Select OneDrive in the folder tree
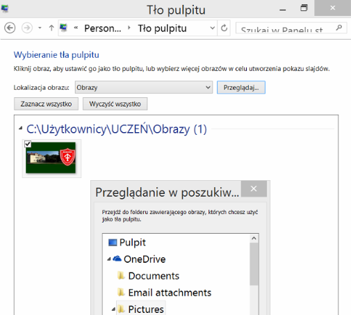The image size is (351, 315). click(x=145, y=259)
